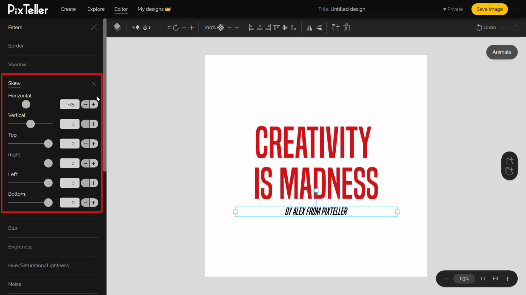Align element to left edge
Screen dimensions: 526x295
(x=251, y=28)
